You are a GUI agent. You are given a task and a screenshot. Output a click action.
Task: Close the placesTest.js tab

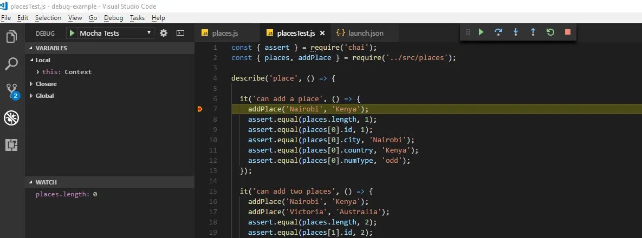pyautogui.click(x=322, y=33)
